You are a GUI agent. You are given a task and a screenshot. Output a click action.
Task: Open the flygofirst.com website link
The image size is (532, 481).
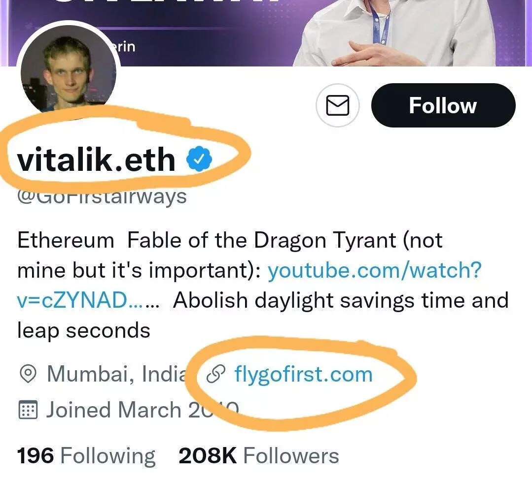tap(303, 375)
